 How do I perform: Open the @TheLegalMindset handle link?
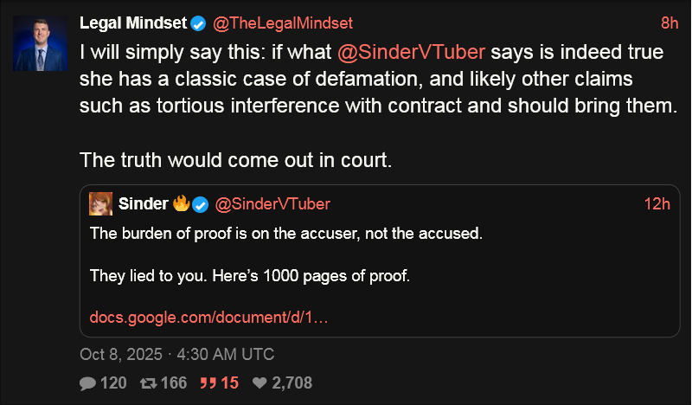pyautogui.click(x=277, y=22)
